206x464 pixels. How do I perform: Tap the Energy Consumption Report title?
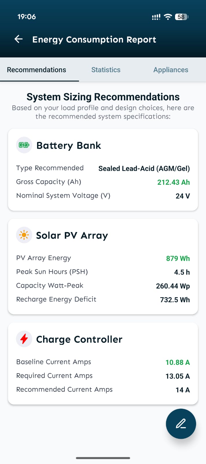coord(94,39)
